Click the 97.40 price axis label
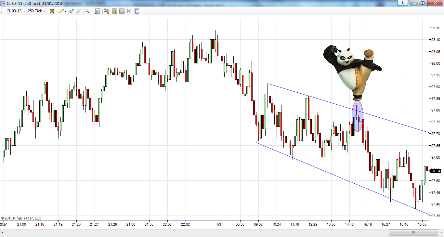 click(x=436, y=204)
